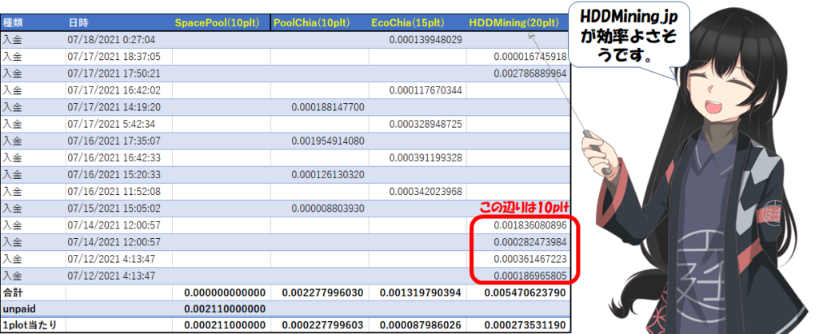Select HDDMining value 0.000282473984
819x334 pixels.
[x=530, y=242]
